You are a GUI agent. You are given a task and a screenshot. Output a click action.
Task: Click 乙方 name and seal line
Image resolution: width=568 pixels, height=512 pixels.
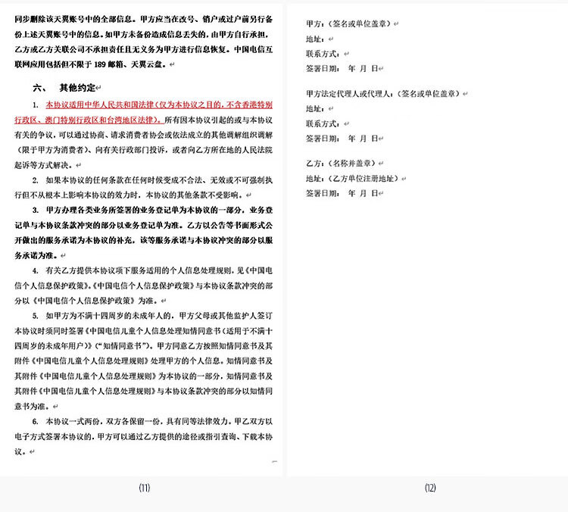340,163
